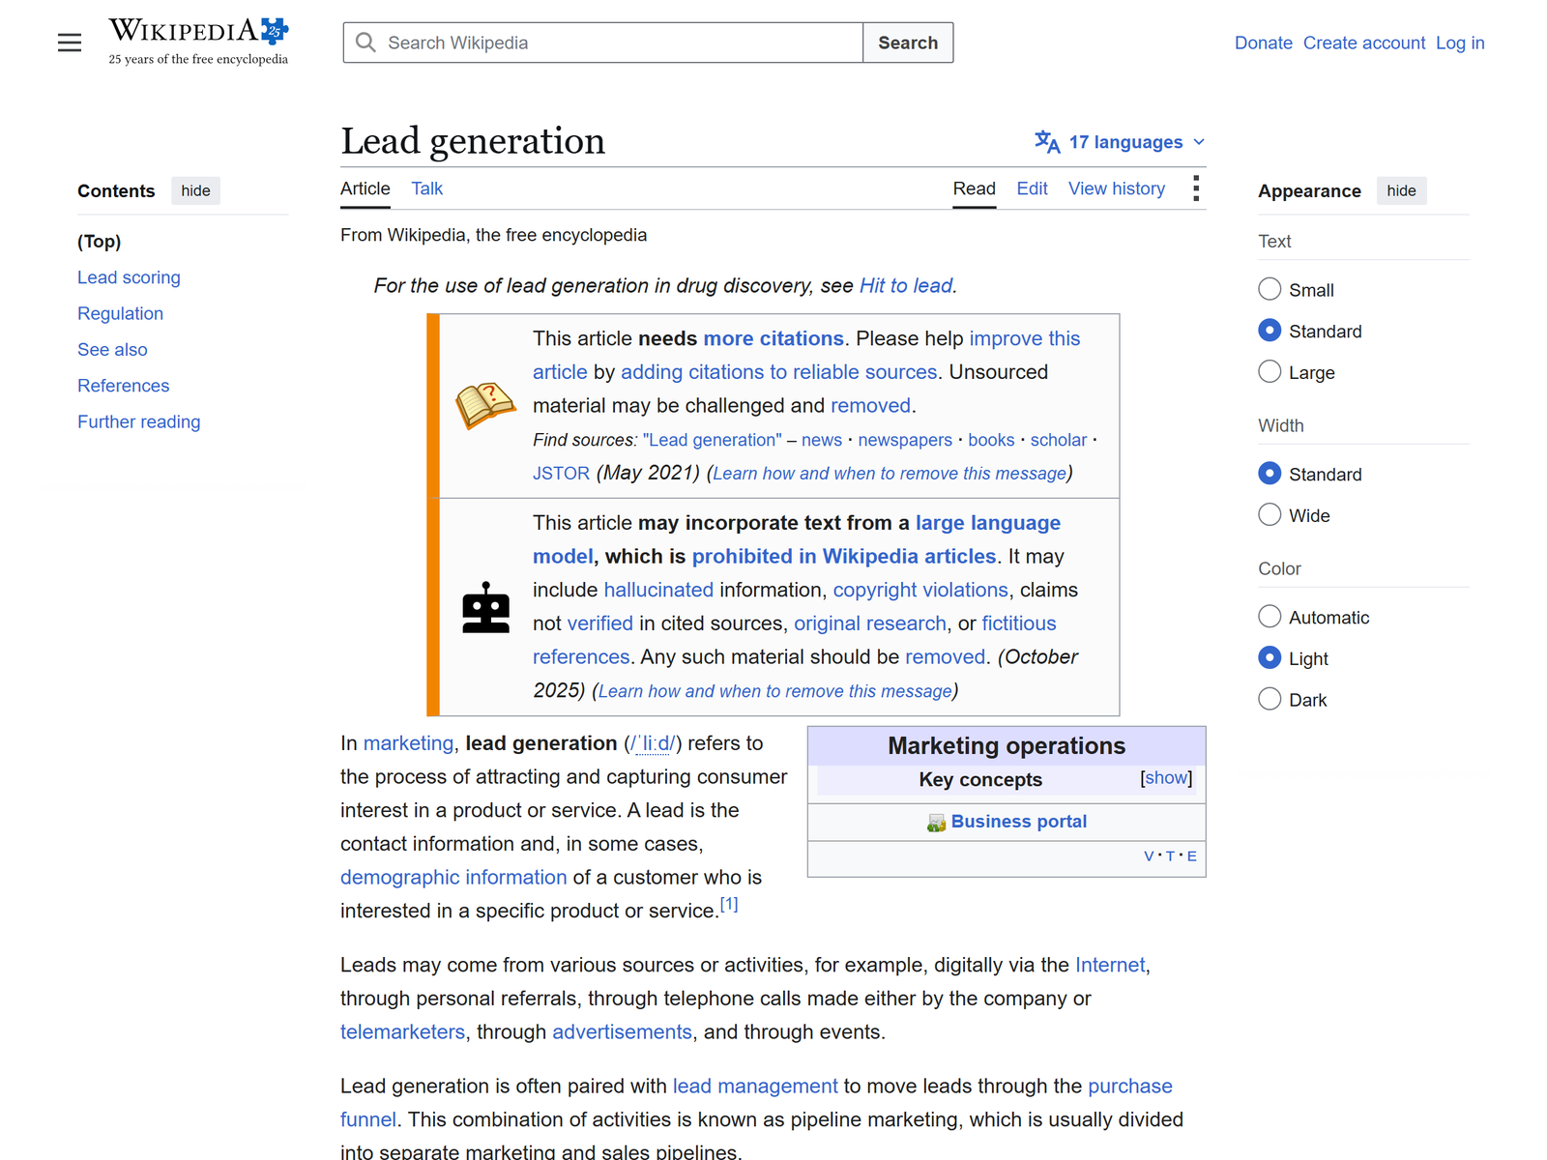Screen dimensions: 1547x1160
Task: Click the Business portal icon
Action: (936, 823)
